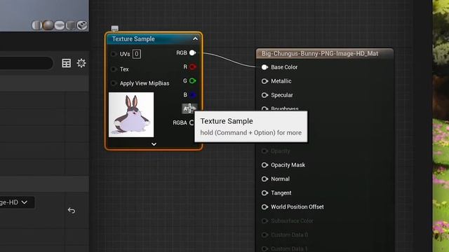Click the Metallic input pin
This screenshot has height=252, width=449.
(x=264, y=81)
